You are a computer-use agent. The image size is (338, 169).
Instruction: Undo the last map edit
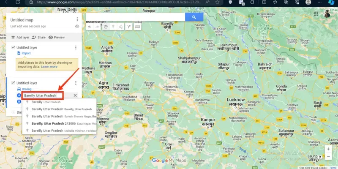coord(90,27)
